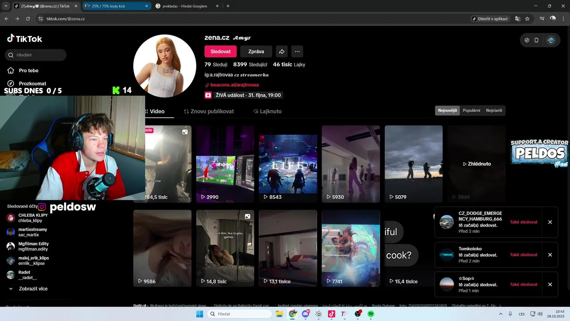Bookmark this page with star icon

pos(527,19)
